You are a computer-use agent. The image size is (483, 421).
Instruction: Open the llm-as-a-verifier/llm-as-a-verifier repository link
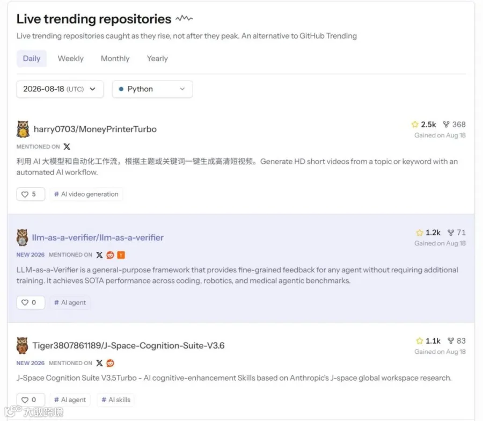click(x=98, y=238)
